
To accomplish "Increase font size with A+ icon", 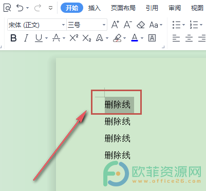I will (x=115, y=25).
